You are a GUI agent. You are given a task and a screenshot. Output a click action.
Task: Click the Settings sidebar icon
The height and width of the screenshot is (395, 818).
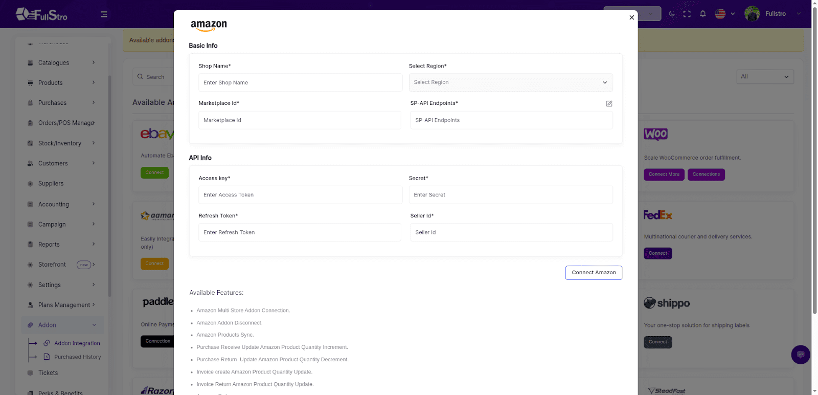point(30,285)
